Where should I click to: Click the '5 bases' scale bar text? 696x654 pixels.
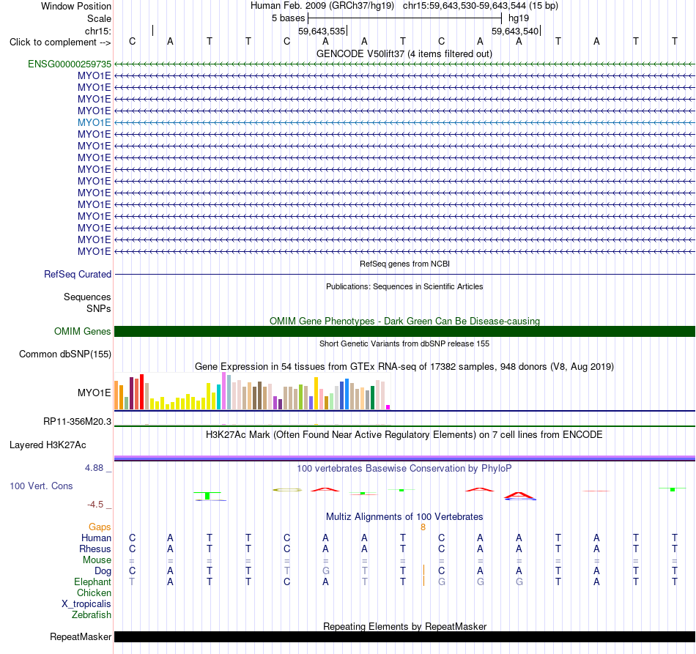tap(288, 18)
